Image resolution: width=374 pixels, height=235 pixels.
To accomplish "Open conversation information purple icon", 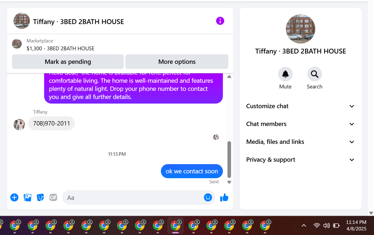I will click(220, 21).
